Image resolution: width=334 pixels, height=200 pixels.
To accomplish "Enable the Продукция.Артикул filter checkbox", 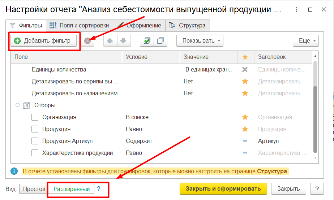I will point(35,141).
